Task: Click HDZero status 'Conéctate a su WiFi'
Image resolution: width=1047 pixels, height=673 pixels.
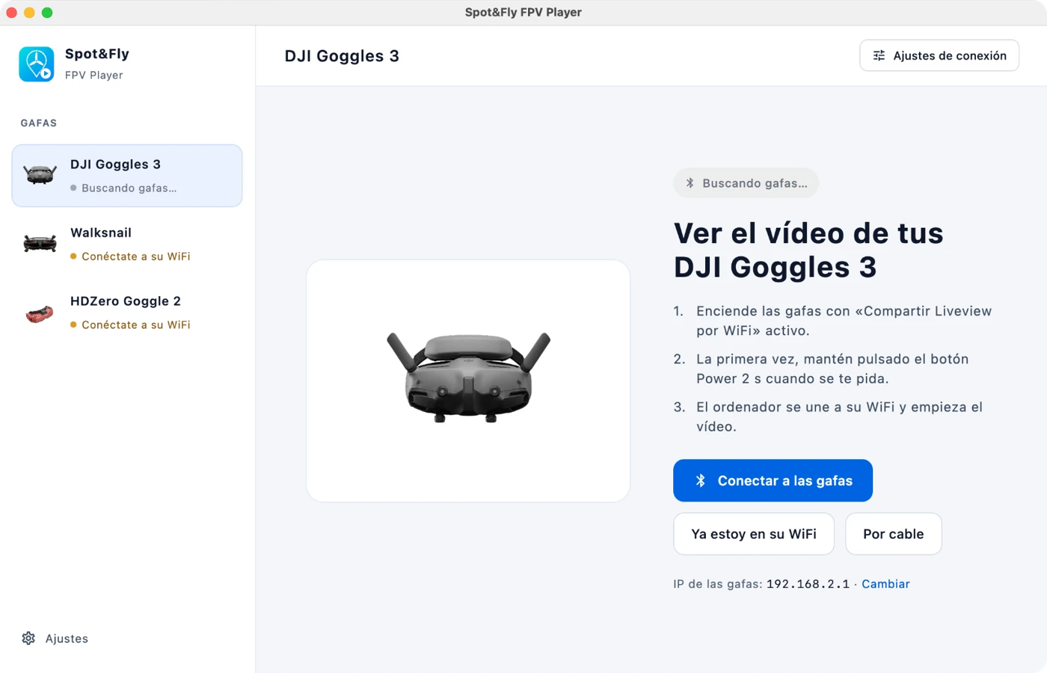Action: point(135,325)
